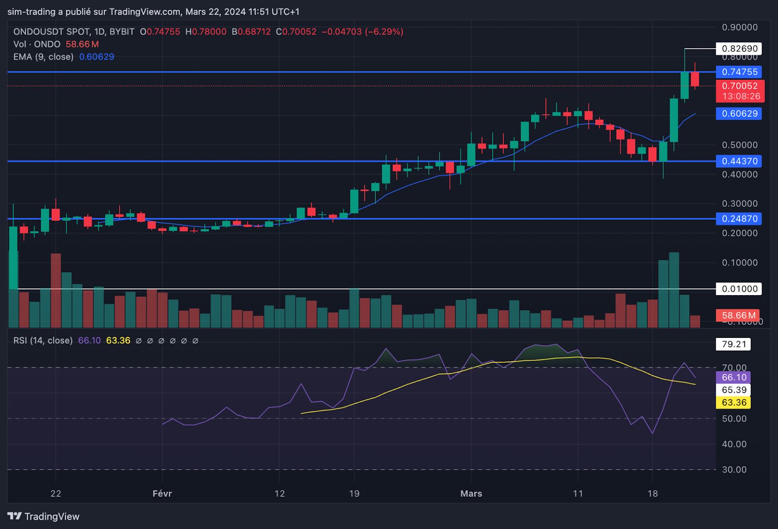Select the 0.44370 support level tag

(739, 161)
